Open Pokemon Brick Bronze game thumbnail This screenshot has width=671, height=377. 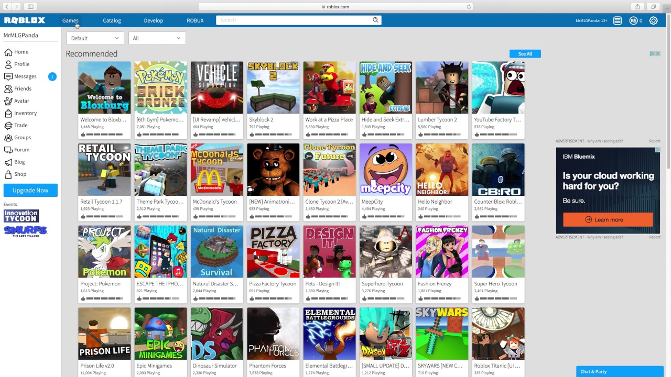(x=160, y=87)
